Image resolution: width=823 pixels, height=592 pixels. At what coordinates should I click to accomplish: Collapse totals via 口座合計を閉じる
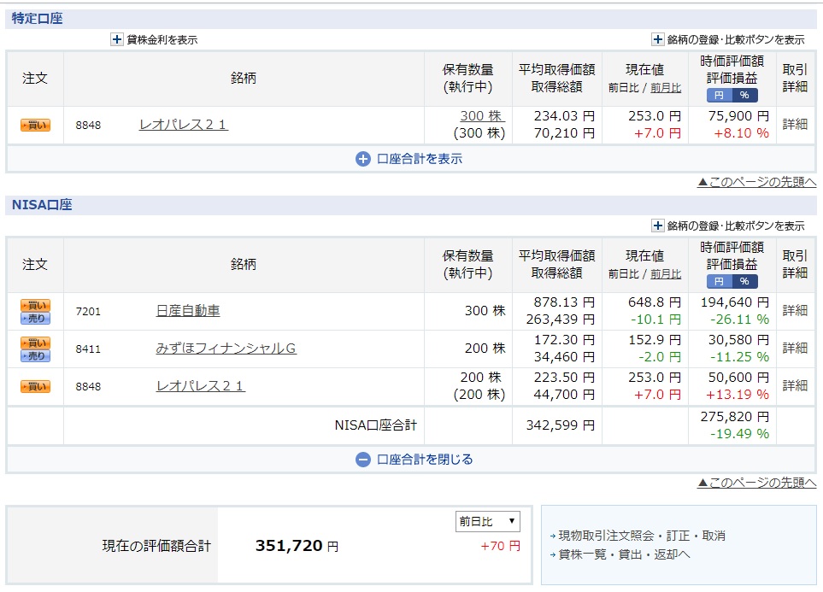414,460
